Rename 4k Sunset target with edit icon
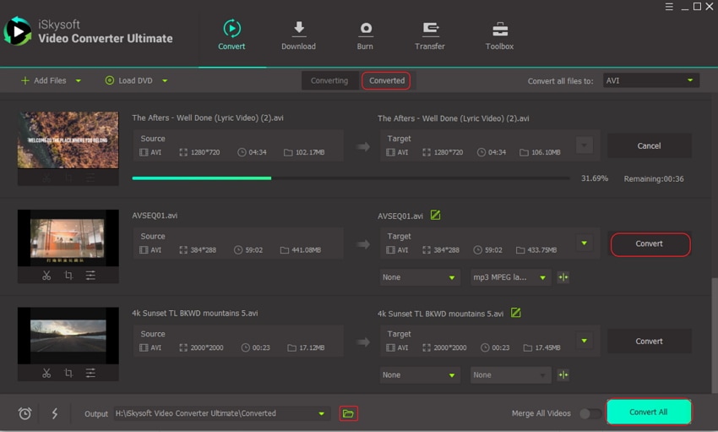The image size is (718, 432). [515, 313]
